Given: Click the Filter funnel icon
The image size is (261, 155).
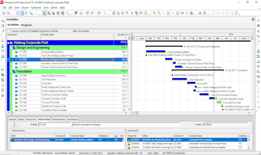Looking at the screenshot, I should pyautogui.click(x=92, y=13).
